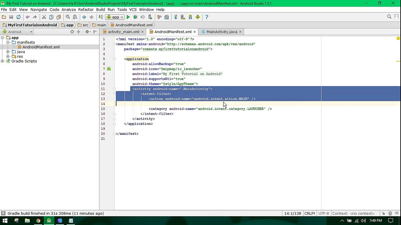Click the Debug app bug icon

tap(135, 17)
